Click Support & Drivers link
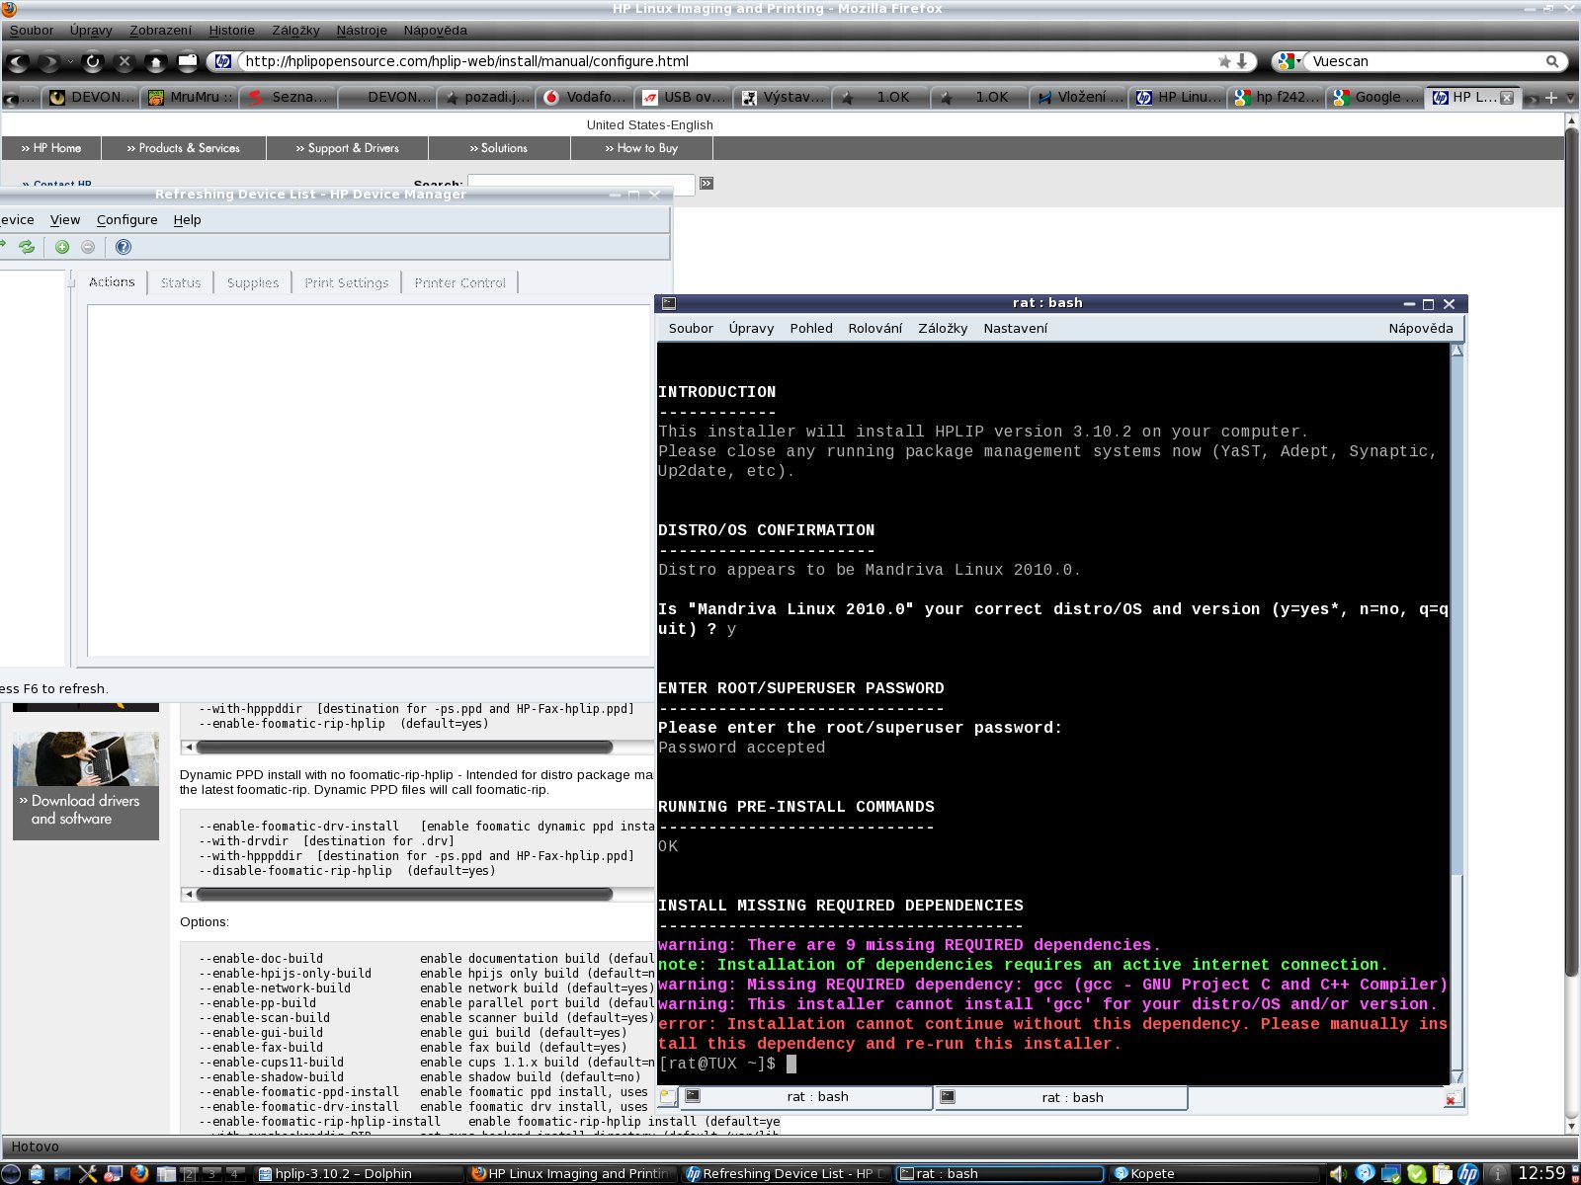The width and height of the screenshot is (1581, 1185). pos(348,148)
